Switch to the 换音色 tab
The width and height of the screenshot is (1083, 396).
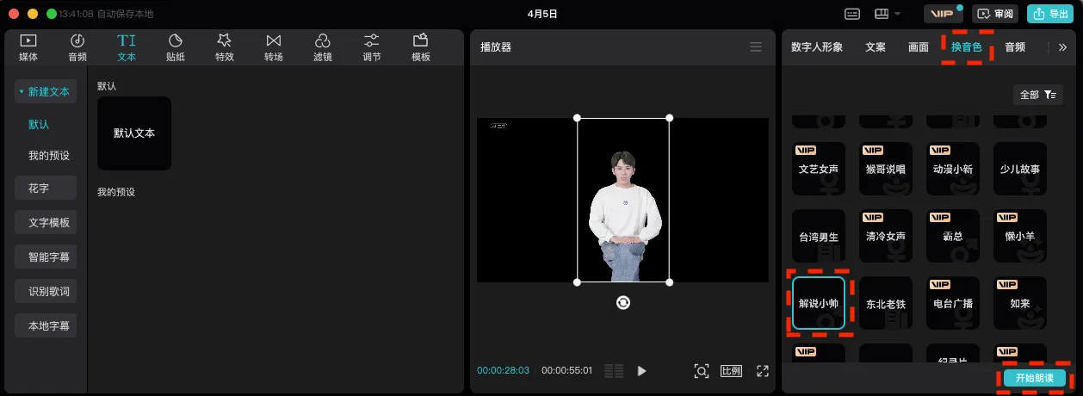point(967,47)
